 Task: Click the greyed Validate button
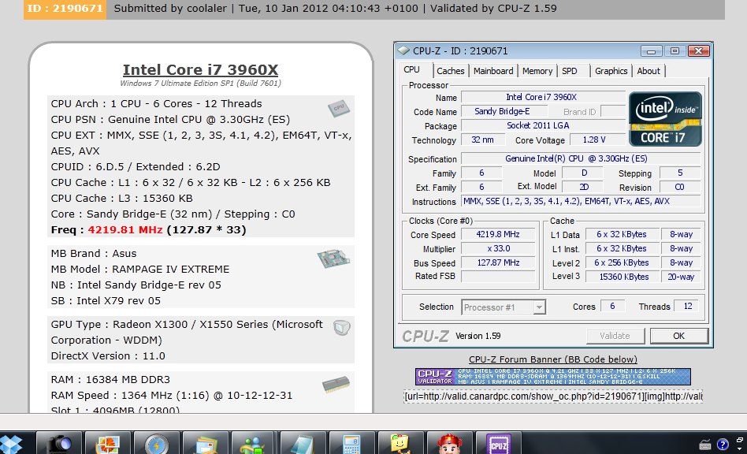[x=615, y=336]
